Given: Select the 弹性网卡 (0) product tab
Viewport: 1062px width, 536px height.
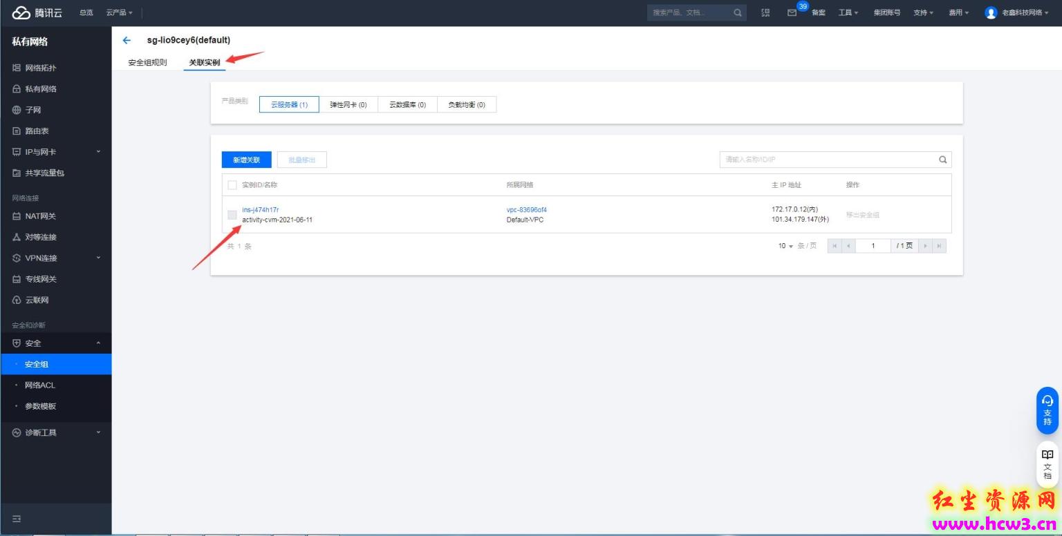Looking at the screenshot, I should (348, 105).
